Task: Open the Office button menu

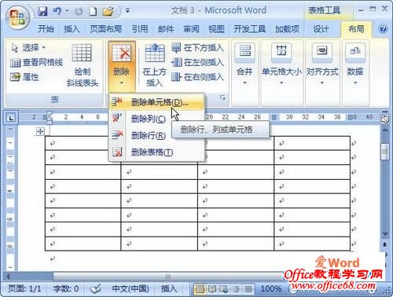Action: [17, 17]
